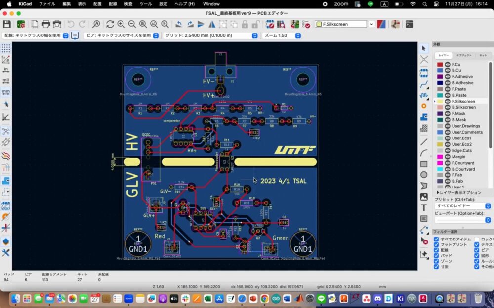Open the プリセット layer preset selector
The image size is (494, 308).
[462, 205]
